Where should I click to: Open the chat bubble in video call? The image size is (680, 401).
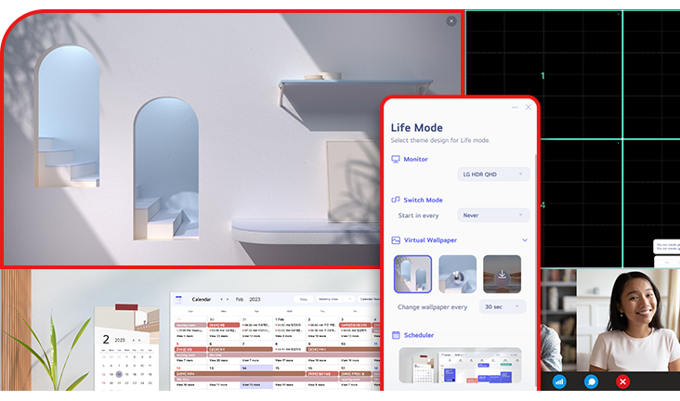click(591, 382)
